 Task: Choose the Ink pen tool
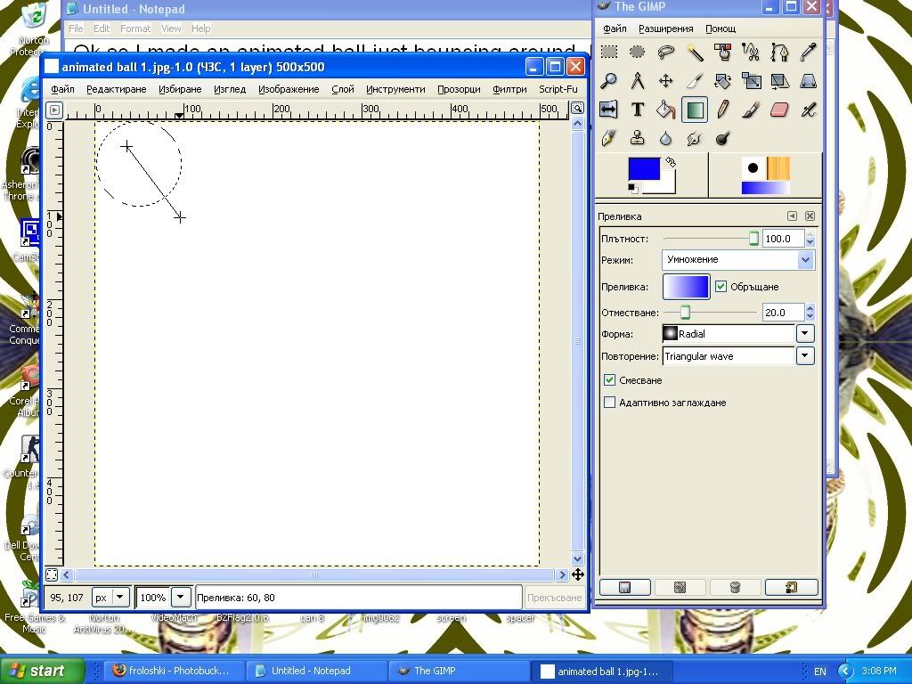[x=609, y=138]
